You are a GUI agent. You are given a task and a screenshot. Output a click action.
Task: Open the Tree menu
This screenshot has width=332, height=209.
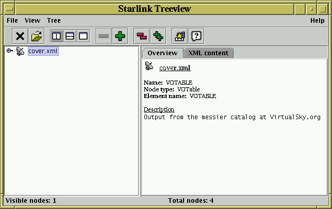tap(54, 21)
